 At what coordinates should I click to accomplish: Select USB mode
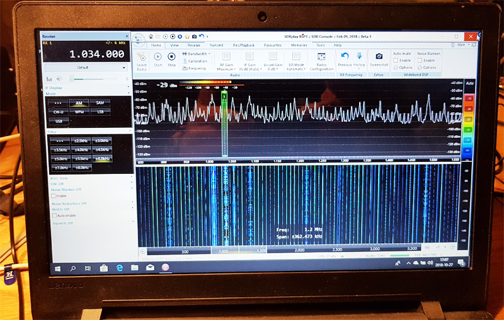(x=59, y=121)
